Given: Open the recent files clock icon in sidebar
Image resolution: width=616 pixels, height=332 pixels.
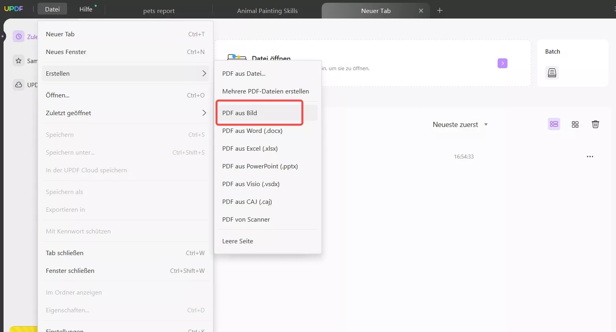Looking at the screenshot, I should click(x=19, y=37).
